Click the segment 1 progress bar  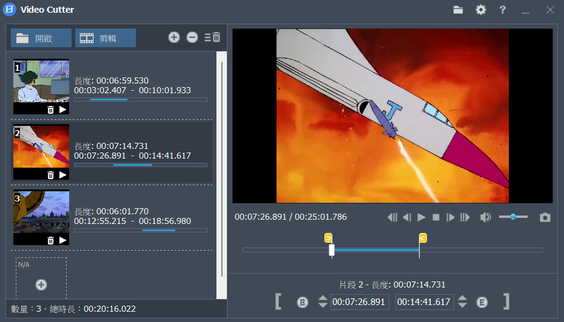click(x=141, y=99)
